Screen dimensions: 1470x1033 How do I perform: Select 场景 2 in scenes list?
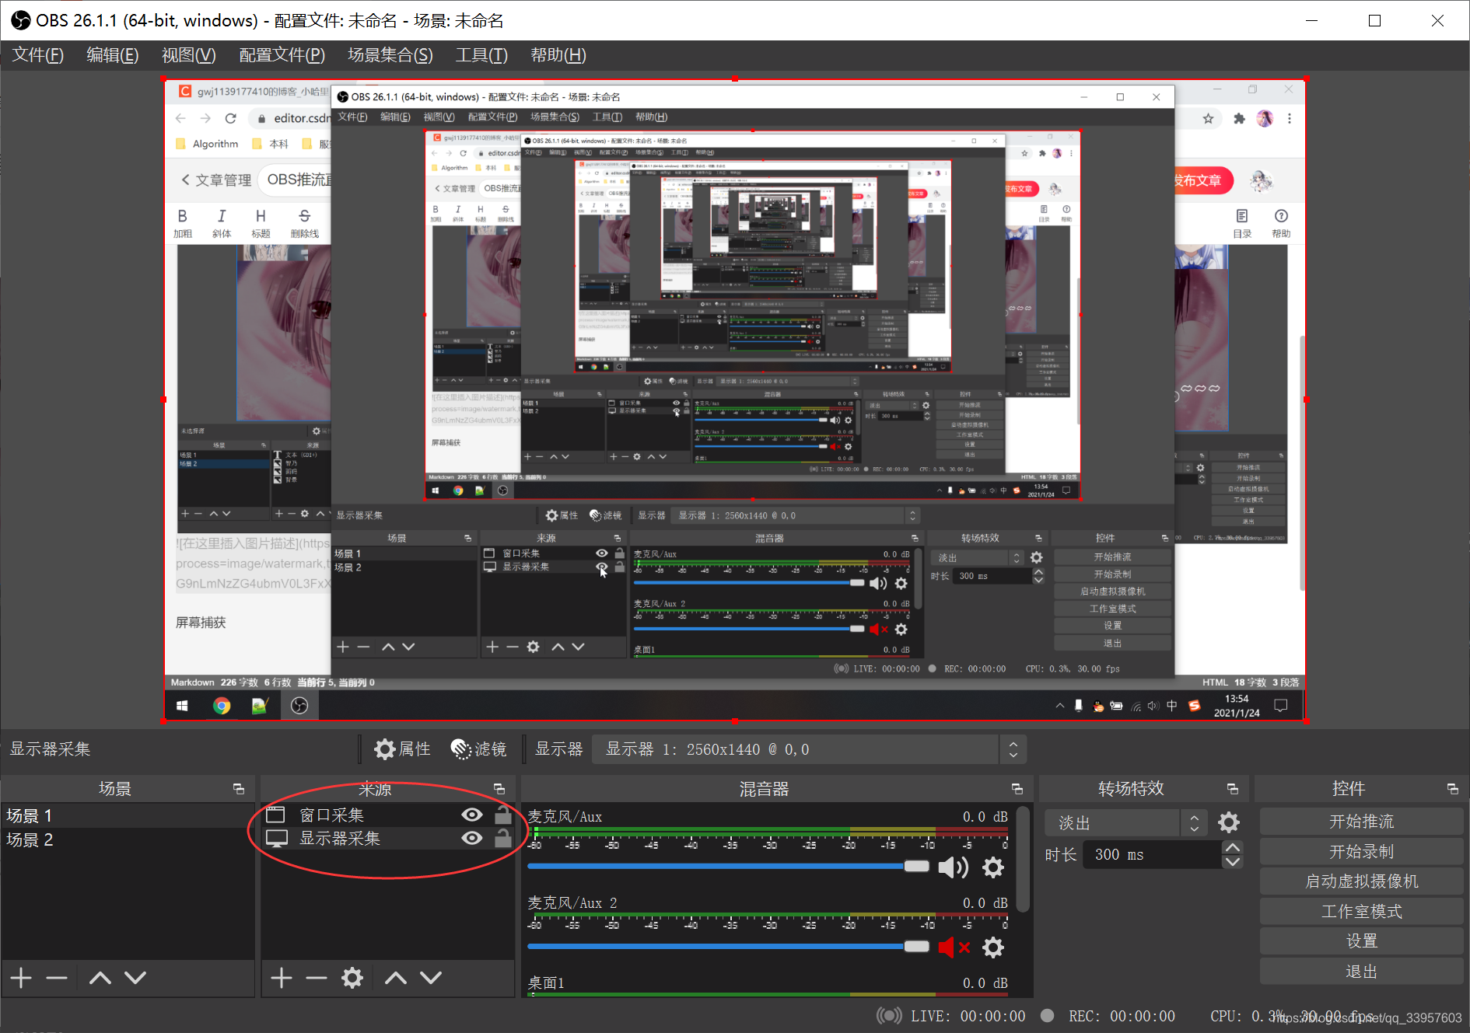pyautogui.click(x=128, y=839)
